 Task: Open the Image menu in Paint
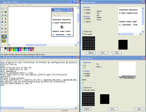pyautogui.click(x=22, y=5)
